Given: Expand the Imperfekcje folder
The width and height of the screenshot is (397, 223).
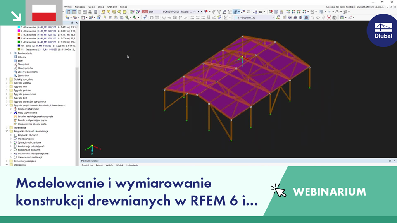Looking at the screenshot, I should coord(7,128).
